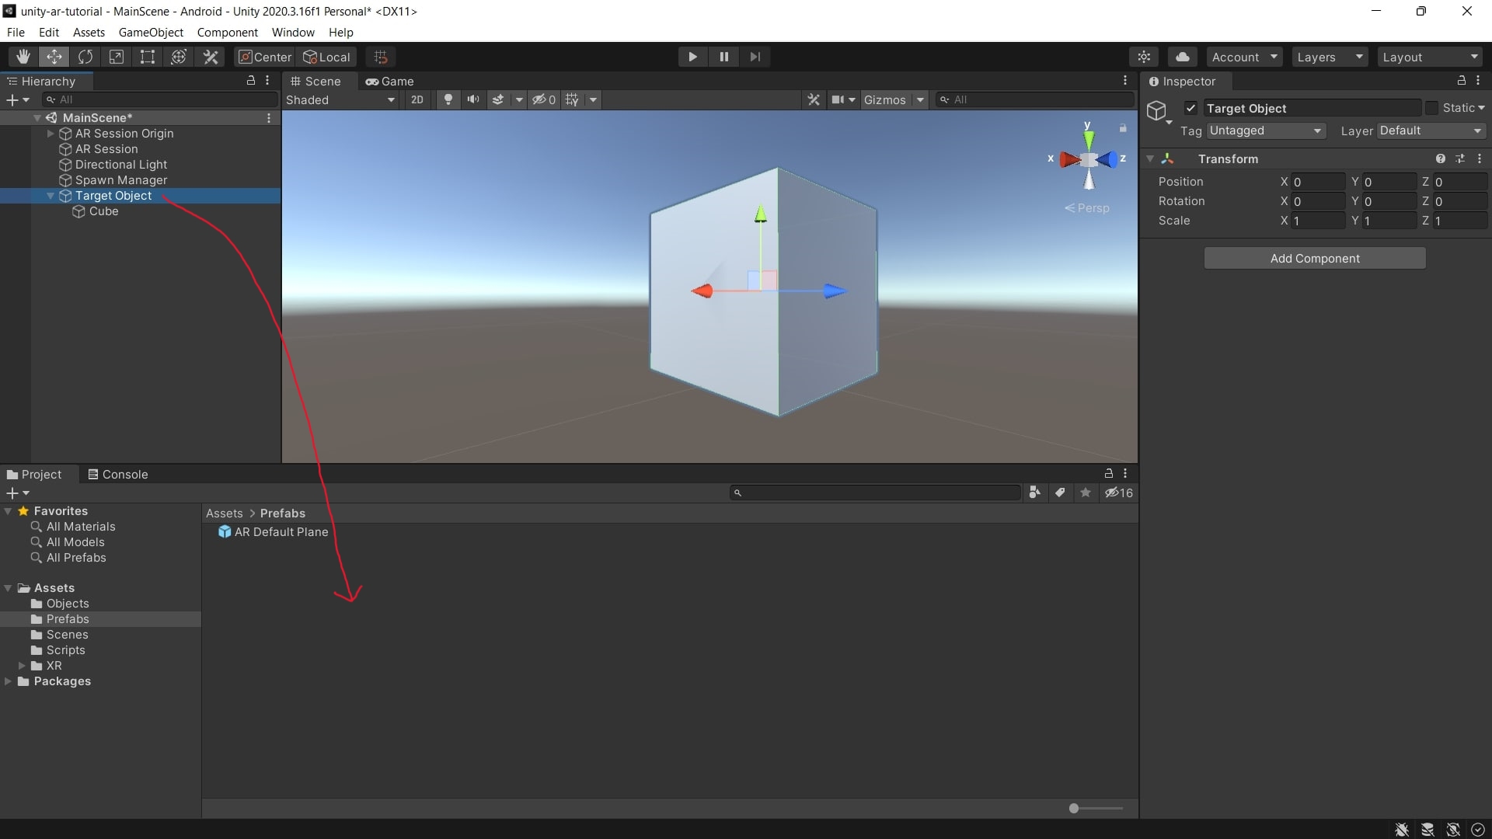Open Scripts folder
Screen dimensions: 1492x839
tap(65, 650)
